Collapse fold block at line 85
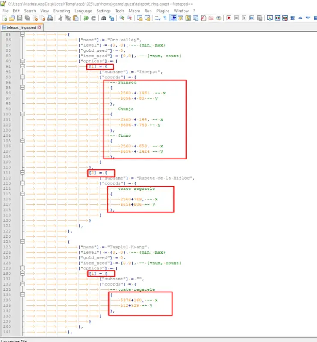The image size is (317, 342). (x=22, y=35)
